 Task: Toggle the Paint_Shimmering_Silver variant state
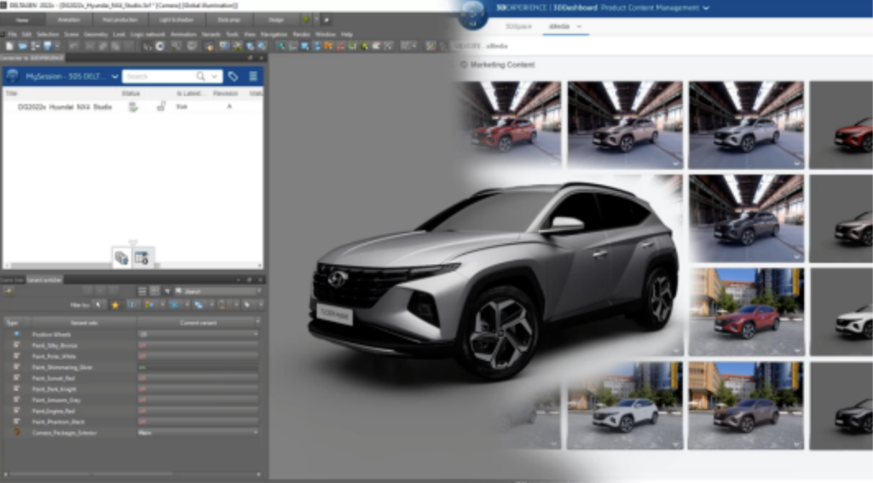[142, 366]
